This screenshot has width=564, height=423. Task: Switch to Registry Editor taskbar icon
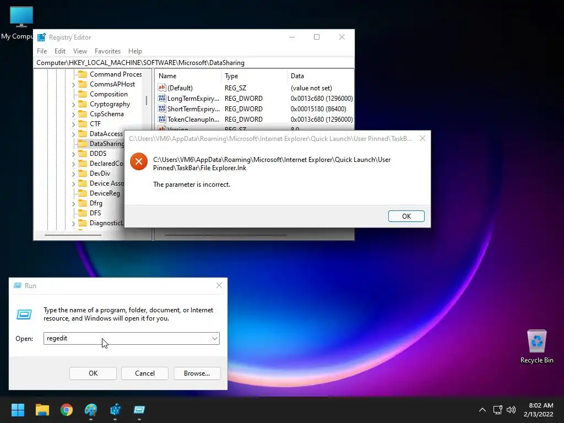pos(115,410)
